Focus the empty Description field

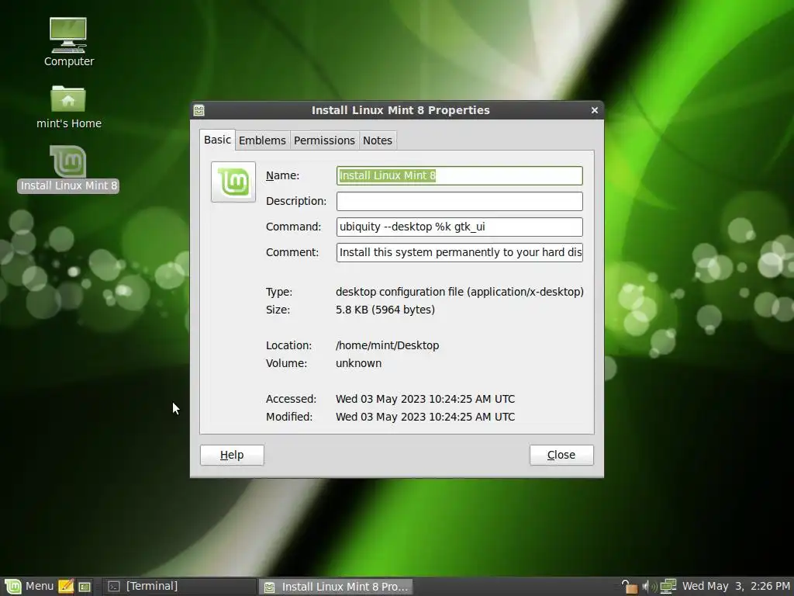click(x=459, y=201)
